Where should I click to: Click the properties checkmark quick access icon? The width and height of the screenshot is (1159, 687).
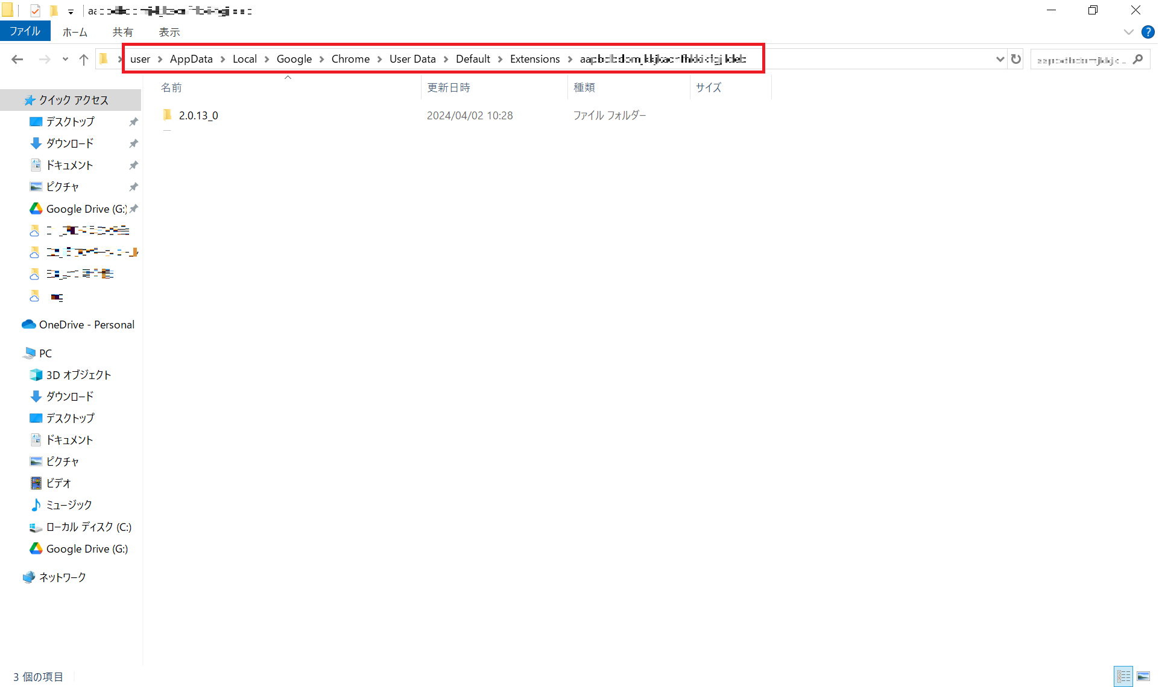tap(35, 11)
